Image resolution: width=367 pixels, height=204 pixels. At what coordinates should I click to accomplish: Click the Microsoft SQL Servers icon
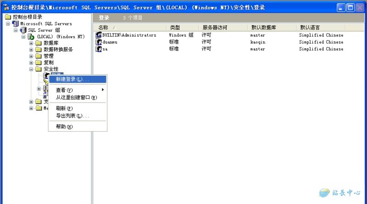[16, 24]
